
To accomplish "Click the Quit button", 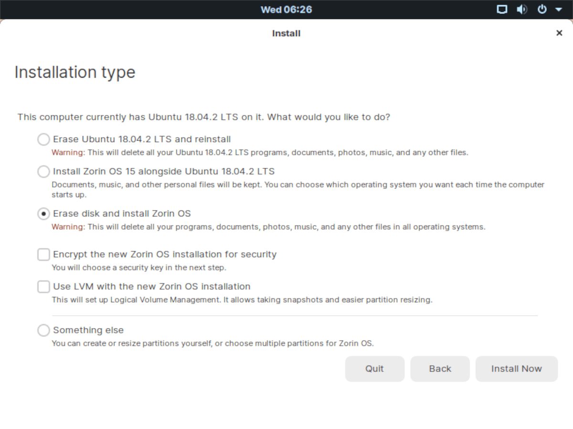I will [x=375, y=368].
